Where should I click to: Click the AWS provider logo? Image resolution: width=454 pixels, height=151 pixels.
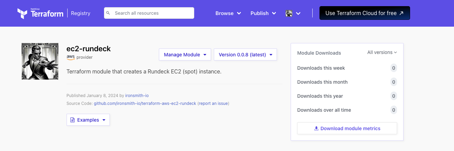(x=71, y=57)
